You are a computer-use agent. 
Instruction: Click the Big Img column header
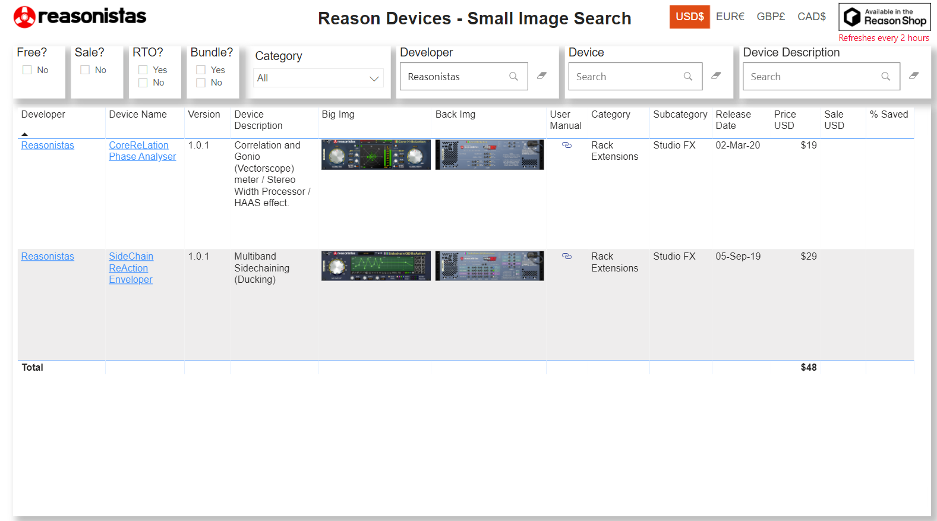click(x=338, y=114)
